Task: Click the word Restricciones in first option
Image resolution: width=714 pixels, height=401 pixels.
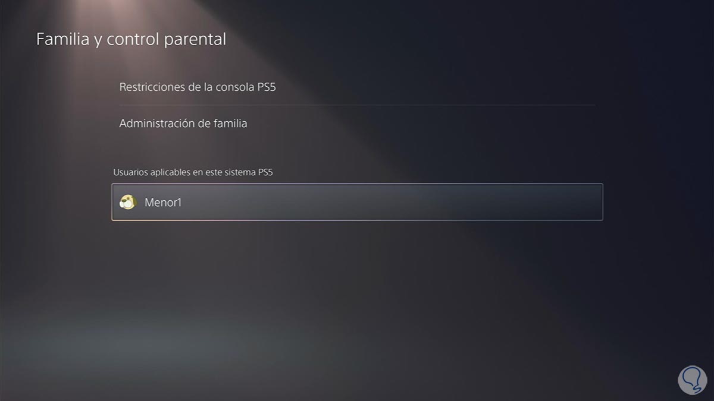Action: pyautogui.click(x=152, y=87)
